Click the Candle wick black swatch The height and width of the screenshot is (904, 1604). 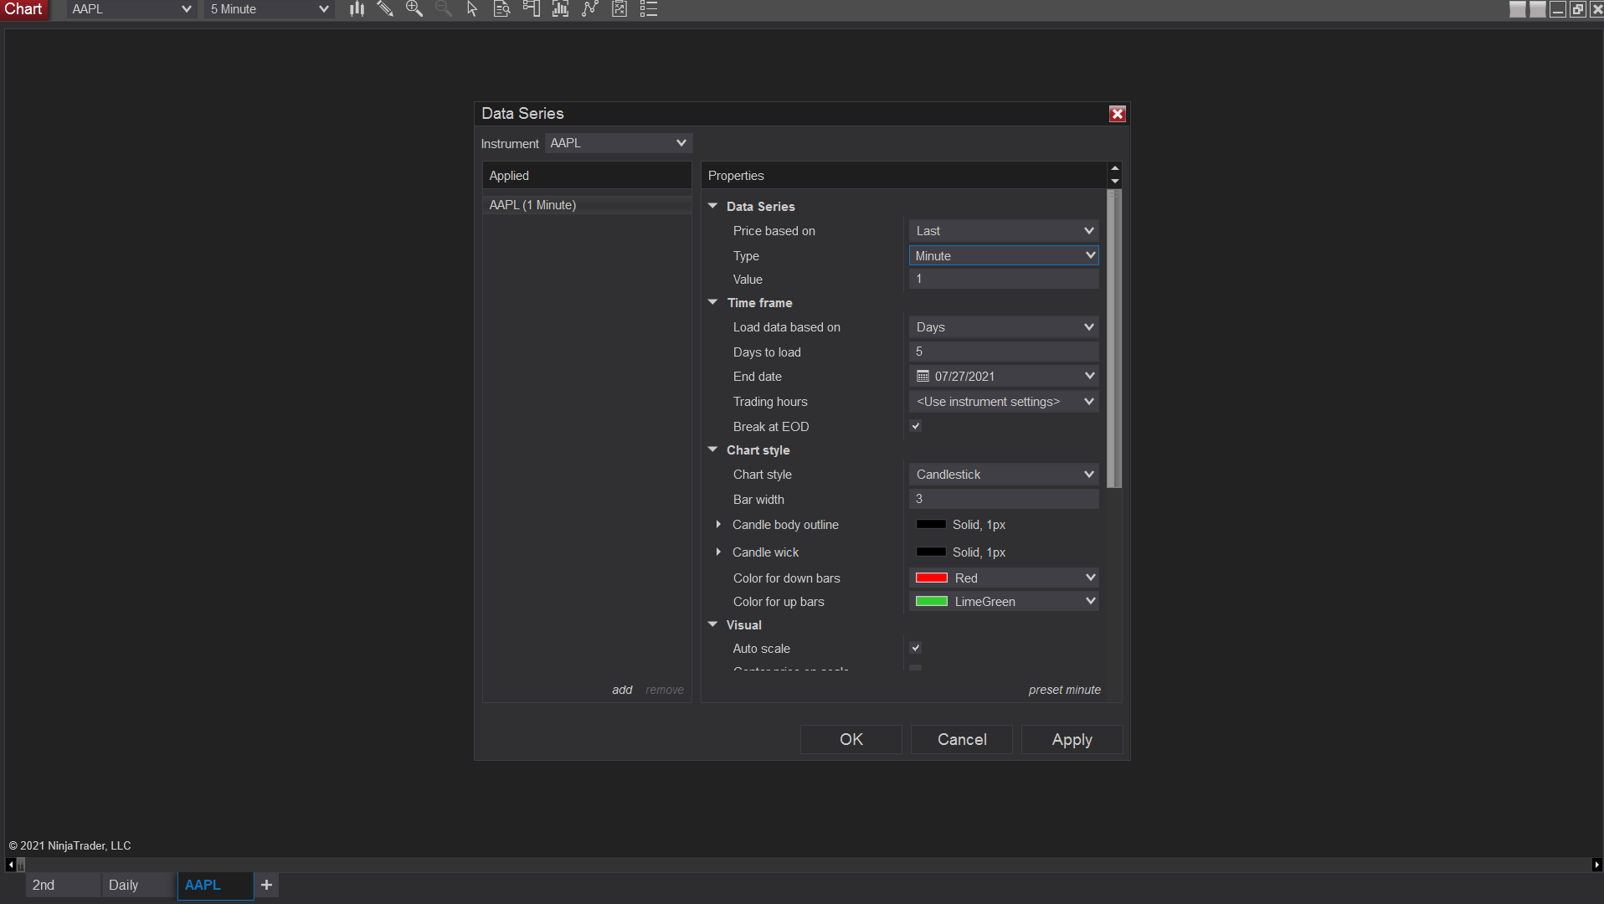tap(931, 552)
